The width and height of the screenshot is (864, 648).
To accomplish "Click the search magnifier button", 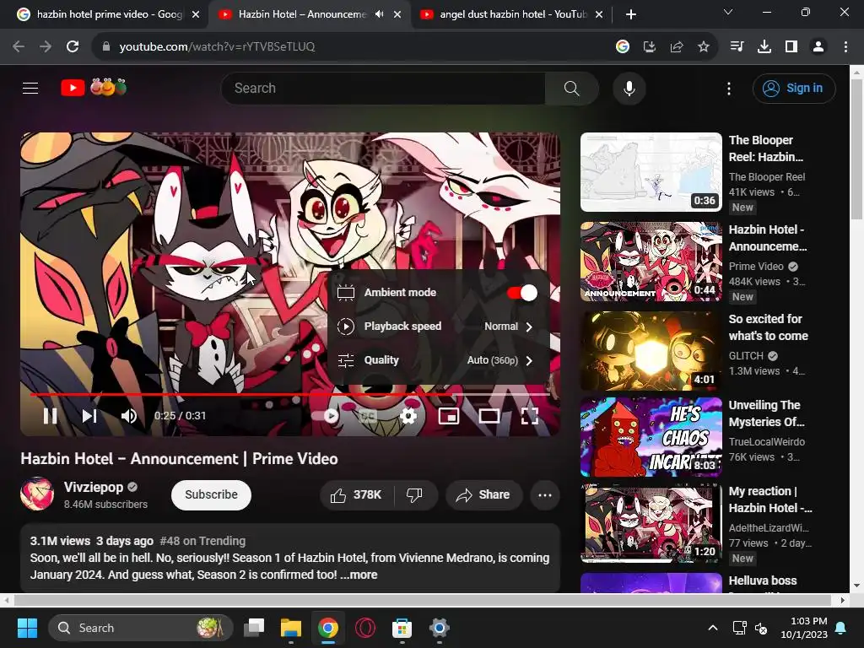I will click(x=571, y=88).
